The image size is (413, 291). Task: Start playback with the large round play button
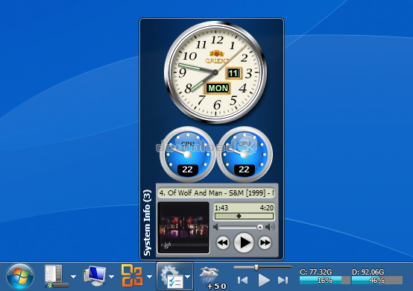(244, 242)
